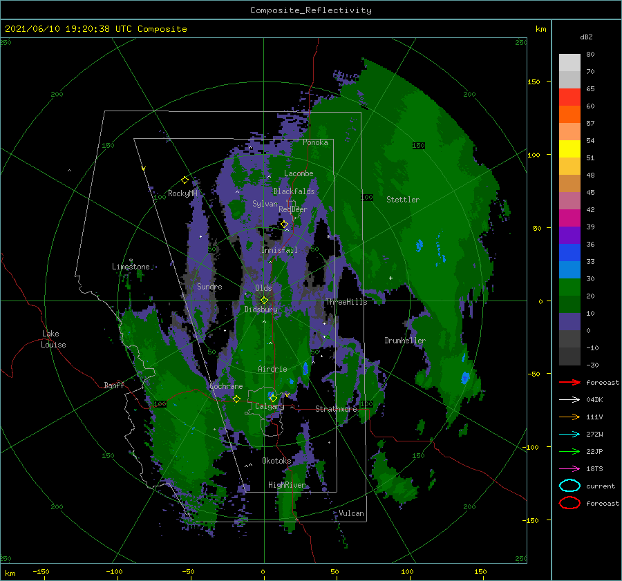Click the 18TS legend text
622x581 pixels.
[594, 469]
